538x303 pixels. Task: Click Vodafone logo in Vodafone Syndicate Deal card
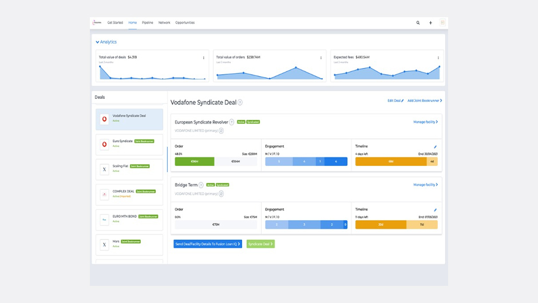click(104, 119)
